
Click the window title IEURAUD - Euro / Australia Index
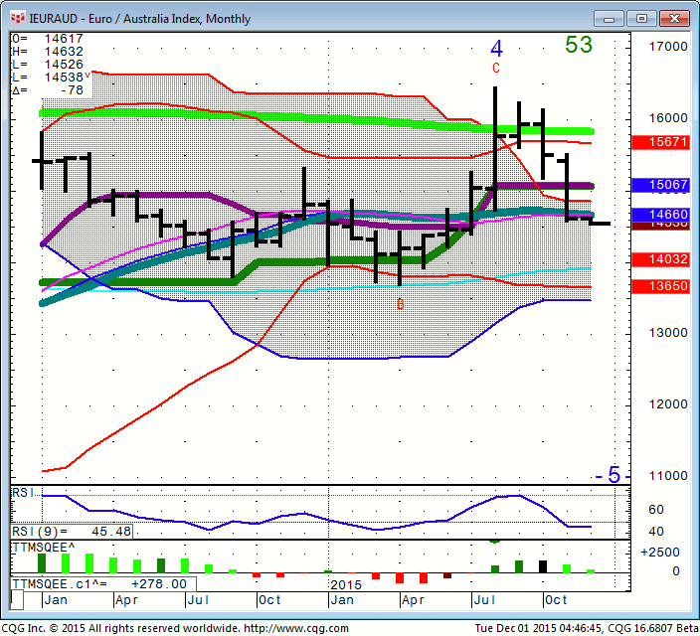[140, 19]
